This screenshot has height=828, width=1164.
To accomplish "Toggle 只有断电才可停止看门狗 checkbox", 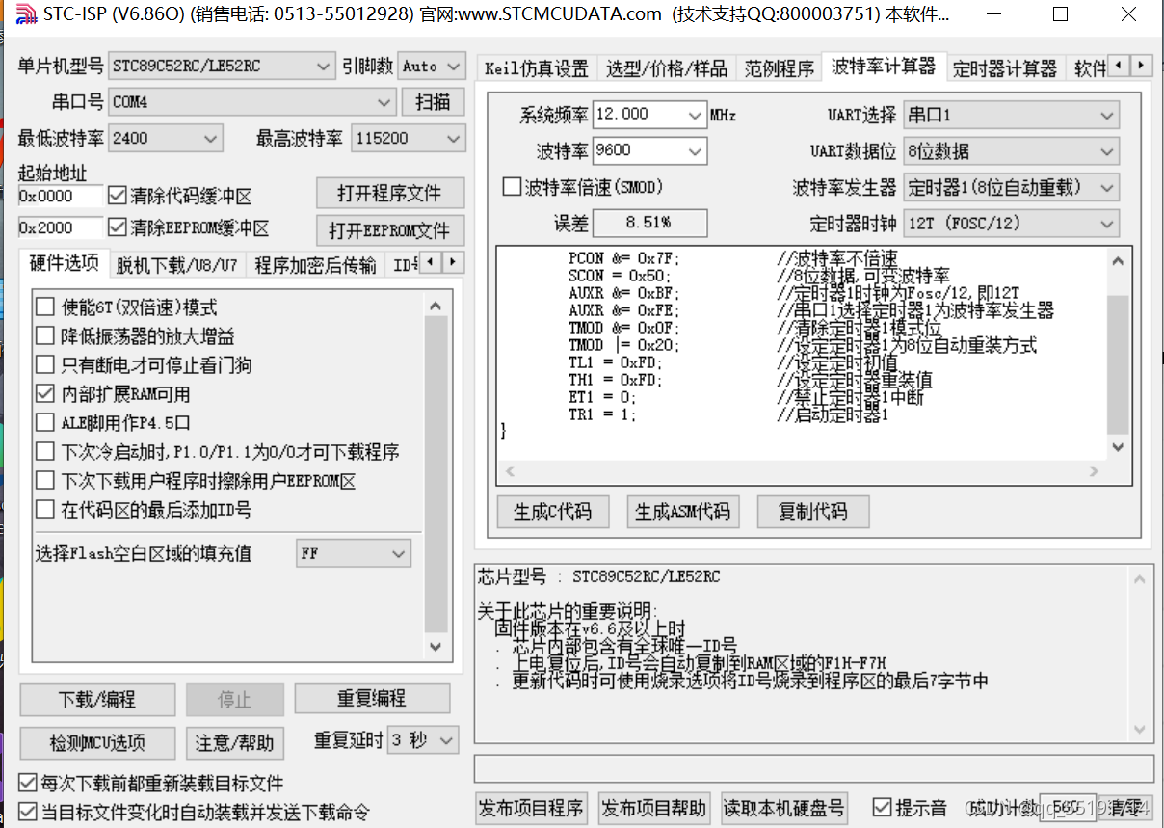I will coord(44,365).
